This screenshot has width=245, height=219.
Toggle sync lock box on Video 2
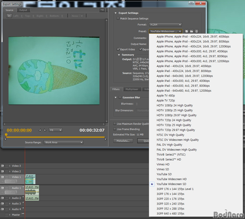coord(7,171)
